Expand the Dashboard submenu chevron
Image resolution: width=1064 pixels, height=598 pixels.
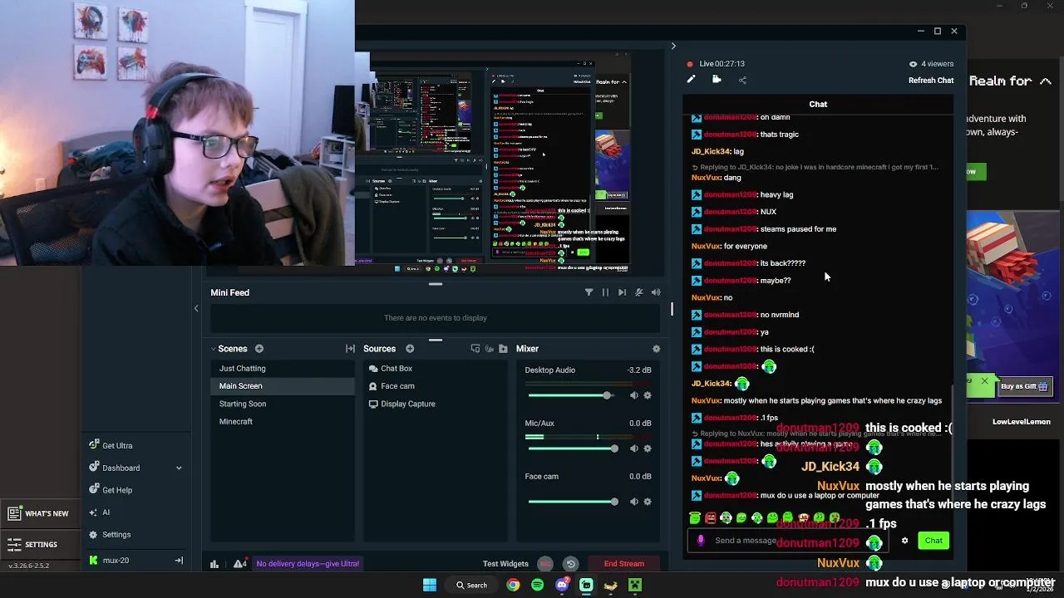click(x=179, y=468)
